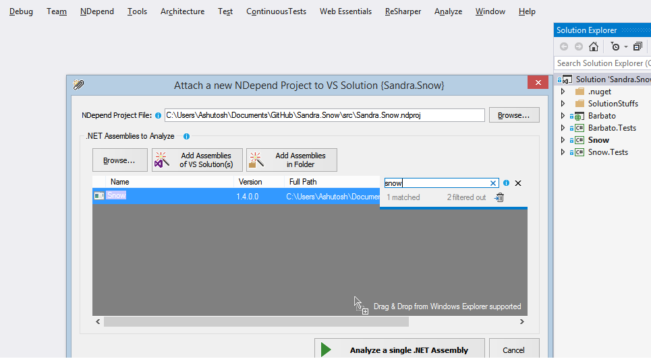The image size is (651, 359).
Task: Open the Web Essentials menu
Action: click(345, 11)
